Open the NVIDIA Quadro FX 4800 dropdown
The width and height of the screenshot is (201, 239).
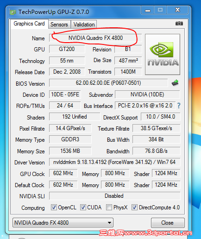tap(63, 223)
